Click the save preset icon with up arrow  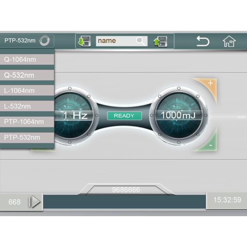click(161, 41)
